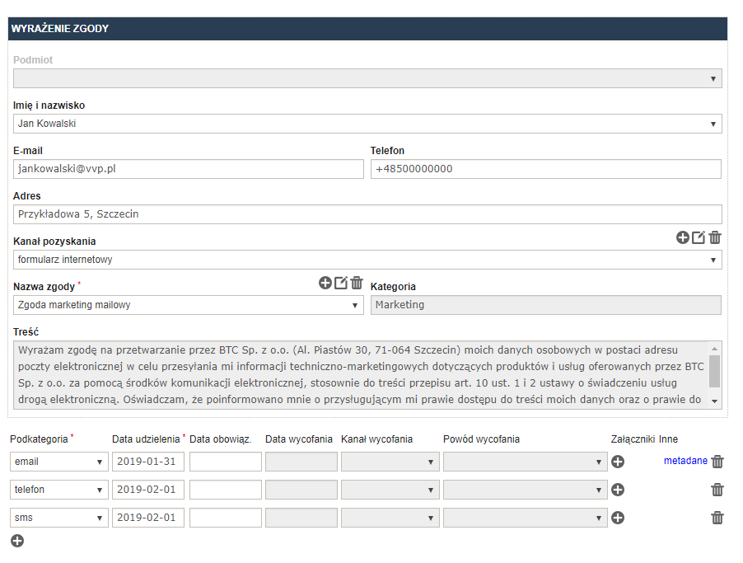Image resolution: width=743 pixels, height=563 pixels.
Task: Delete the selected Nazwa zgody
Action: click(357, 283)
